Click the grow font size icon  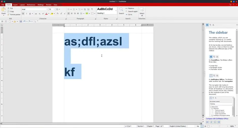pos(61,14)
